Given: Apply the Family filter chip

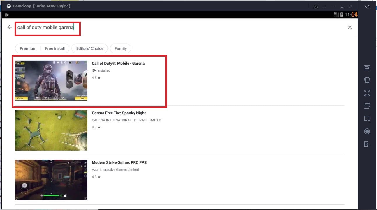Looking at the screenshot, I should 121,48.
